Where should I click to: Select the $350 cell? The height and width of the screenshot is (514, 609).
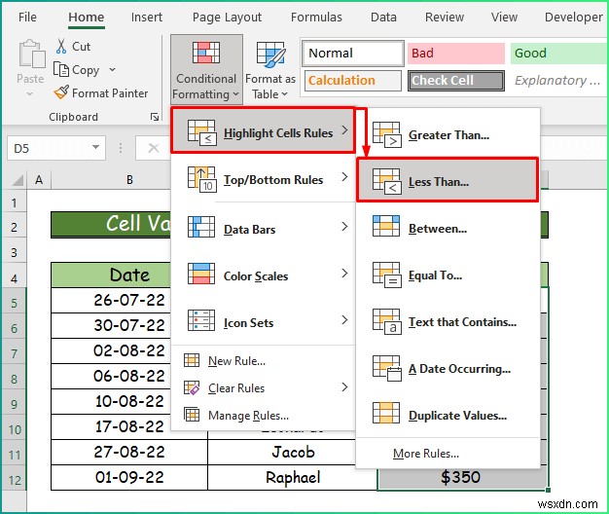pyautogui.click(x=462, y=477)
